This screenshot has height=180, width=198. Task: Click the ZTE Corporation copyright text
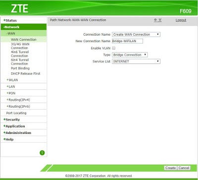point(99,176)
